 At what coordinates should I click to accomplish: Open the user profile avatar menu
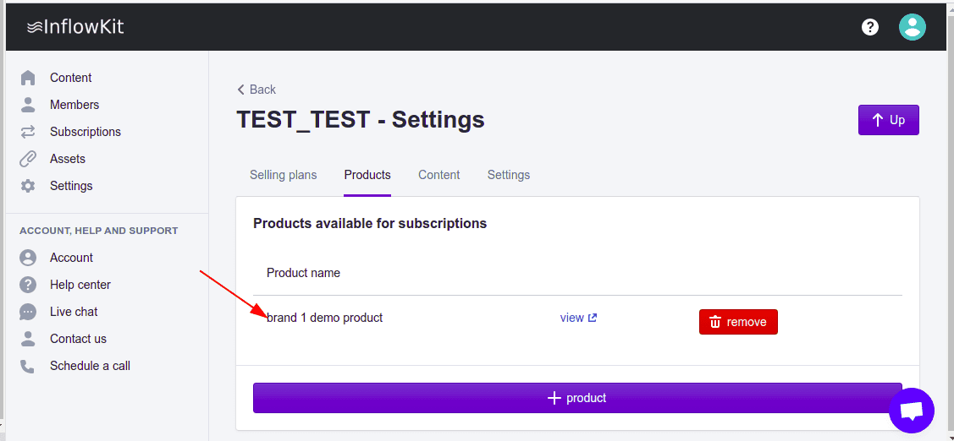912,27
